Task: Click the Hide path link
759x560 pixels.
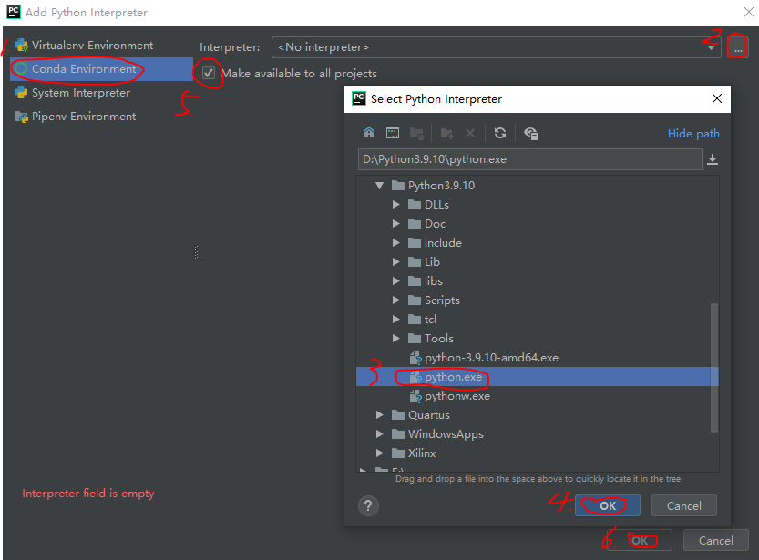Action: click(693, 134)
